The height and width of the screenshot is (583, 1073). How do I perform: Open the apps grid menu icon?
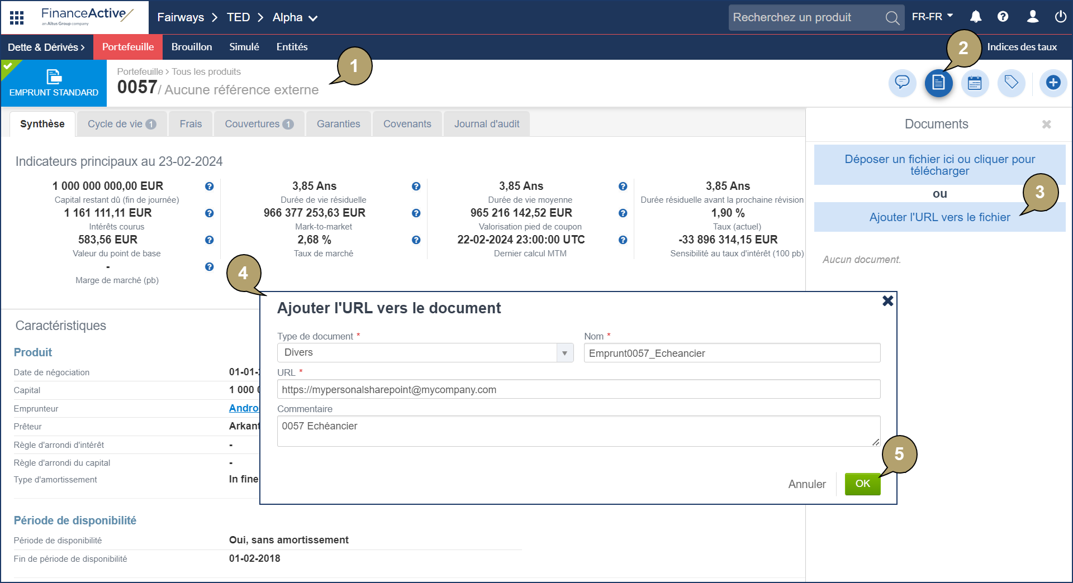click(17, 17)
